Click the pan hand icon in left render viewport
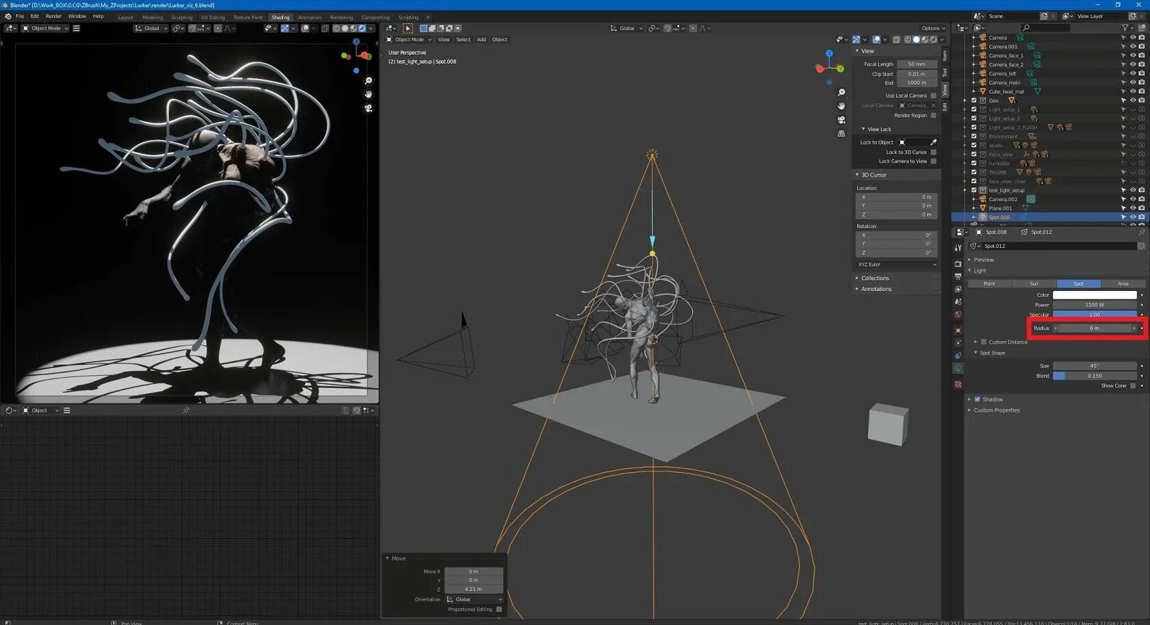This screenshot has width=1150, height=625. [x=368, y=94]
